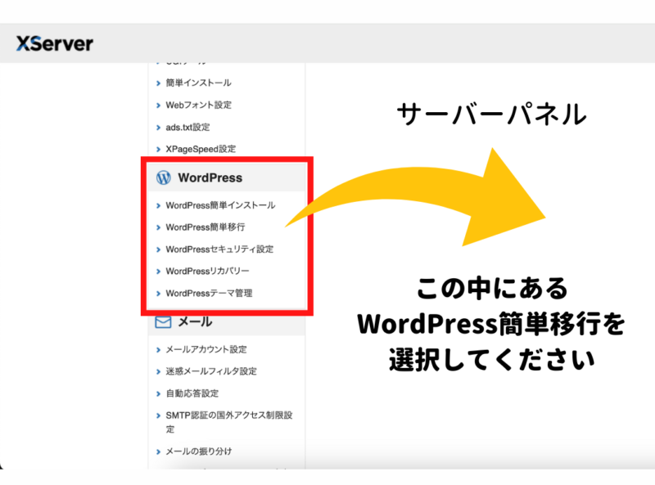Open WordPress簡単インストール link

220,205
